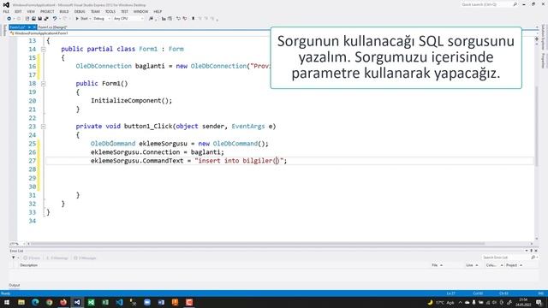
Task: Close the active Form1.cs tab
Action: pyautogui.click(x=34, y=27)
